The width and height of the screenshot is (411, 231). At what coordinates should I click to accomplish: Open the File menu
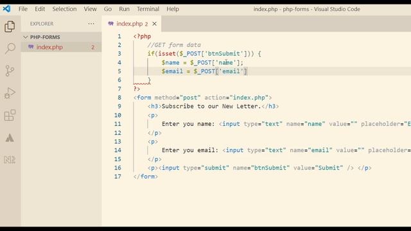23,9
